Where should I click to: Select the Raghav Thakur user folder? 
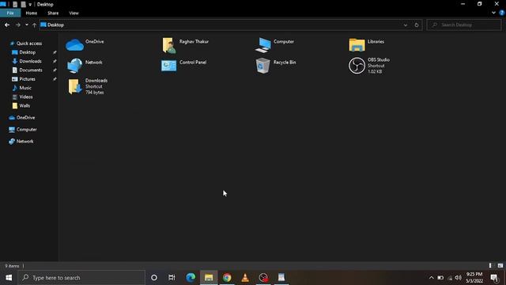click(169, 45)
